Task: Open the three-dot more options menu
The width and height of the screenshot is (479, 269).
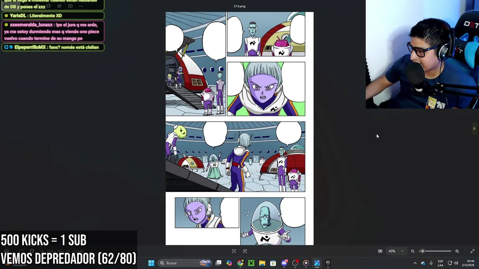Action: [x=81, y=6]
